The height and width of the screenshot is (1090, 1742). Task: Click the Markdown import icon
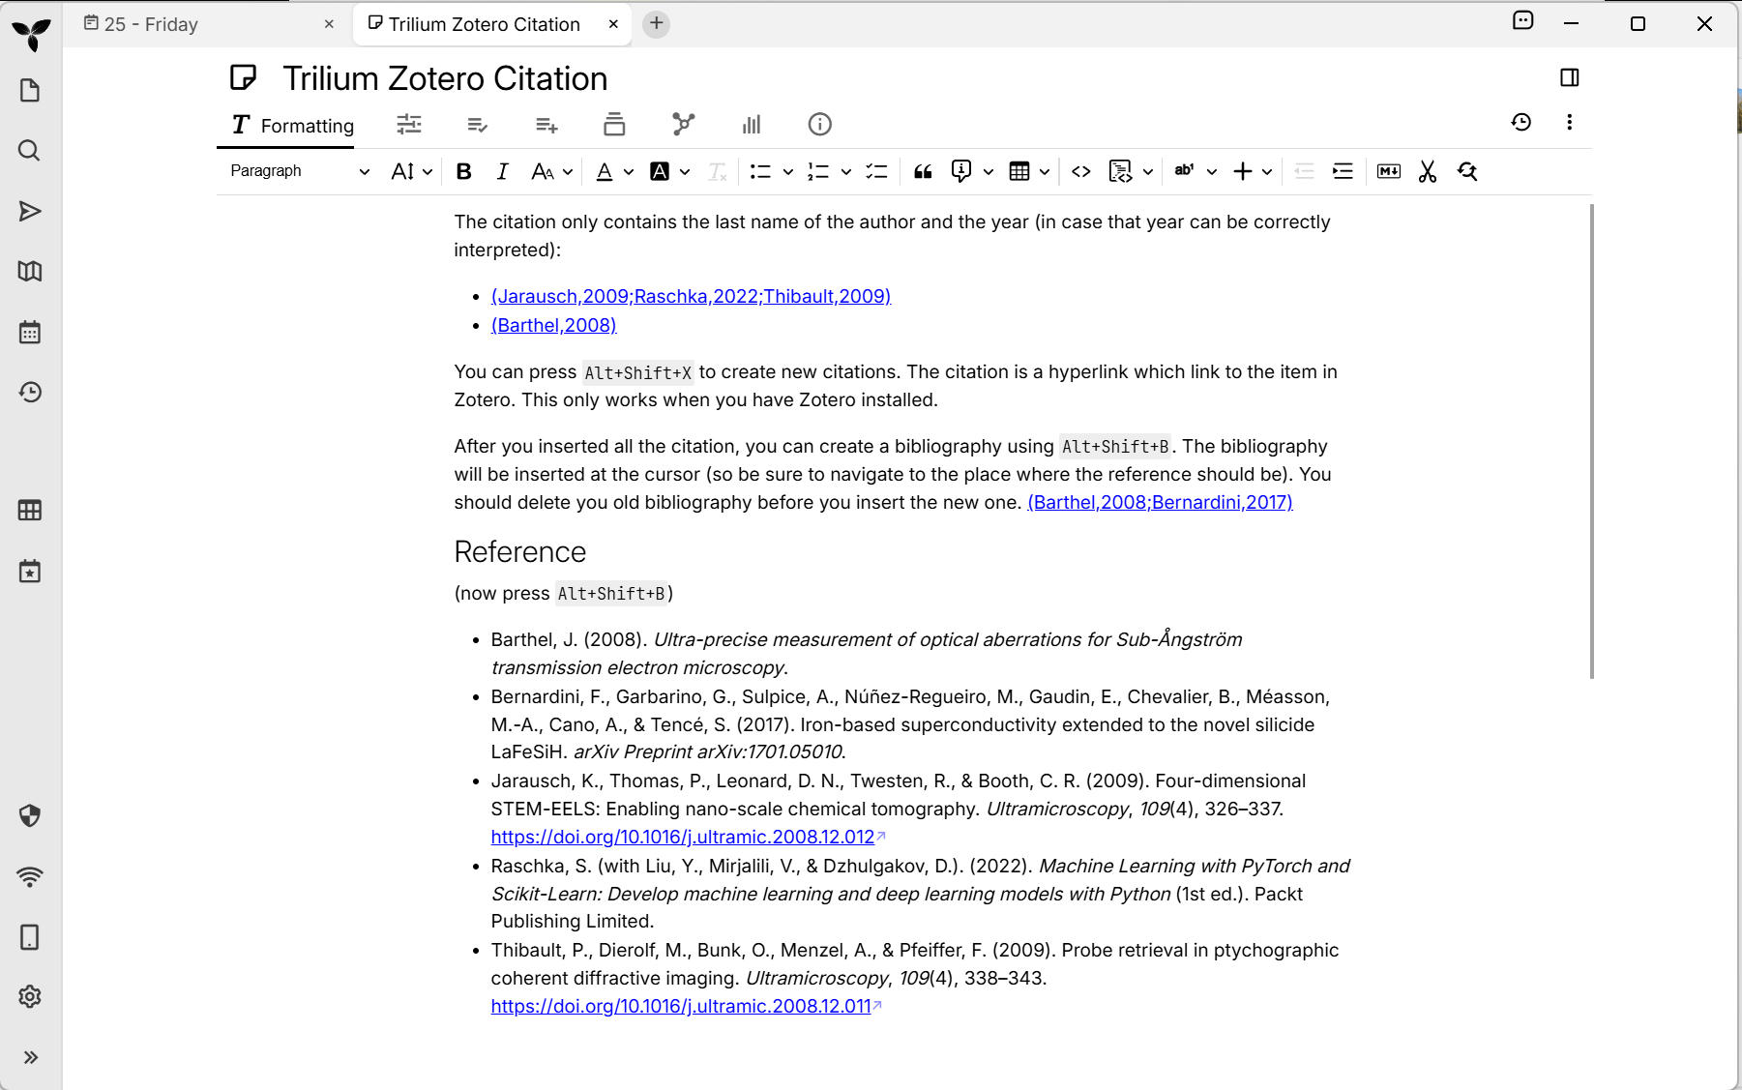1389,171
